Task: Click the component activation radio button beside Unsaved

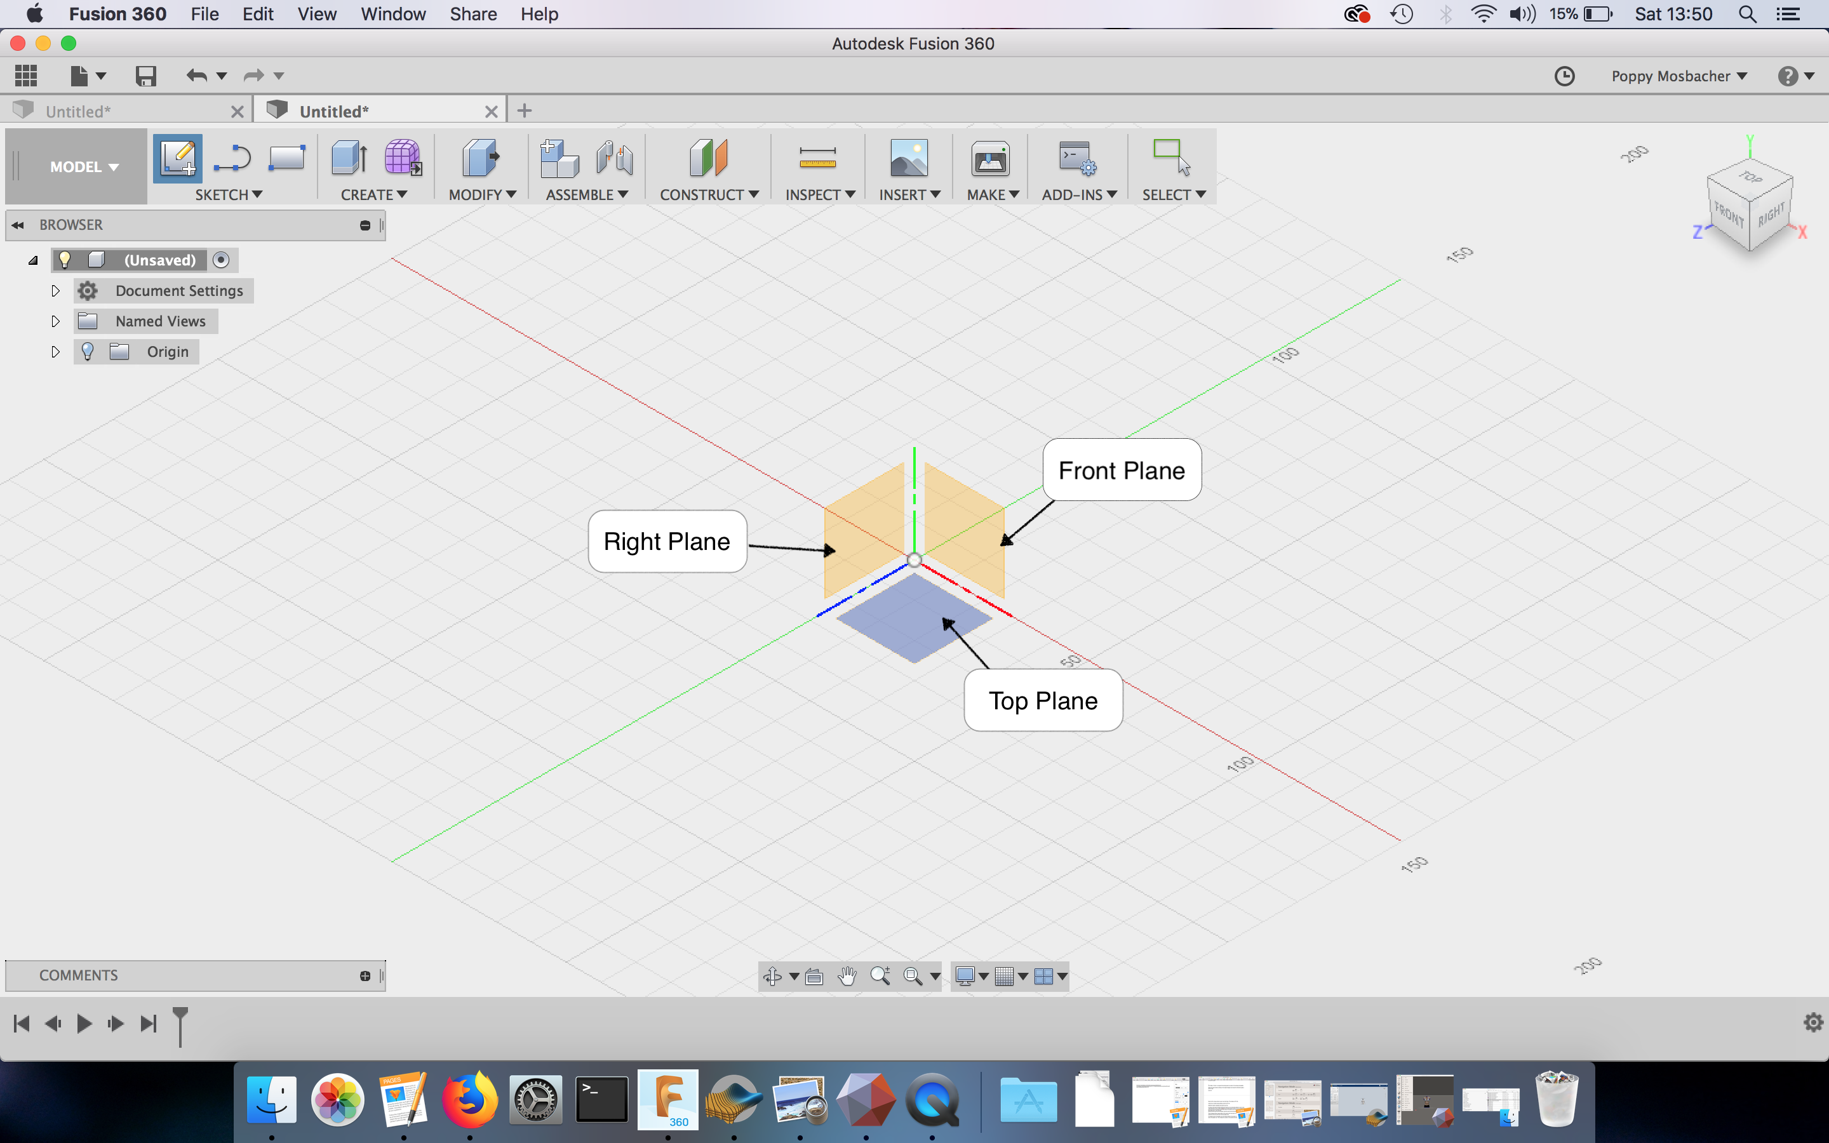Action: (x=222, y=259)
